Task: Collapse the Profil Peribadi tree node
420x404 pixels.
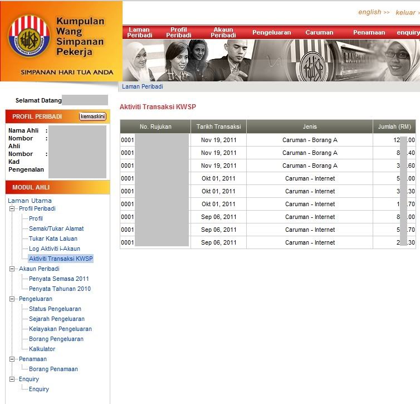Action: 12,209
